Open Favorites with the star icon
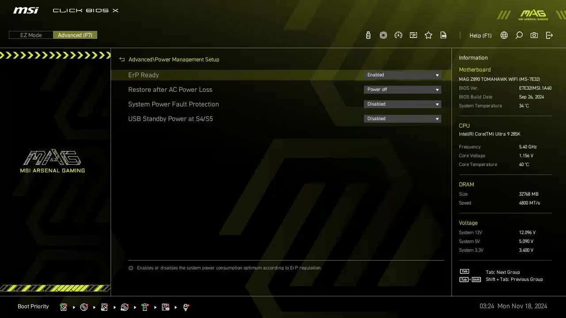The width and height of the screenshot is (566, 318). tap(428, 35)
